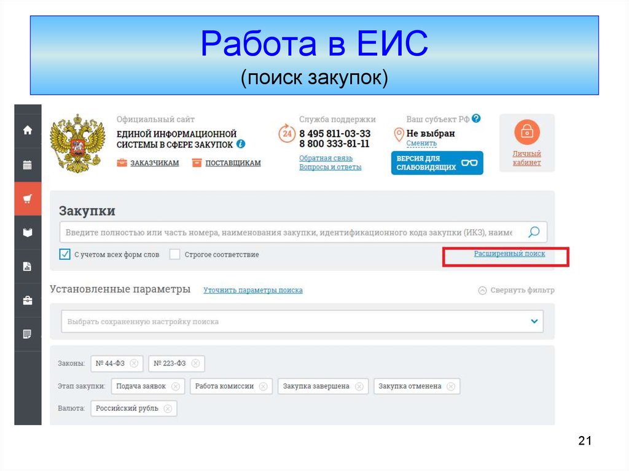Collapse filter via Свернуть фильтр

tap(517, 290)
